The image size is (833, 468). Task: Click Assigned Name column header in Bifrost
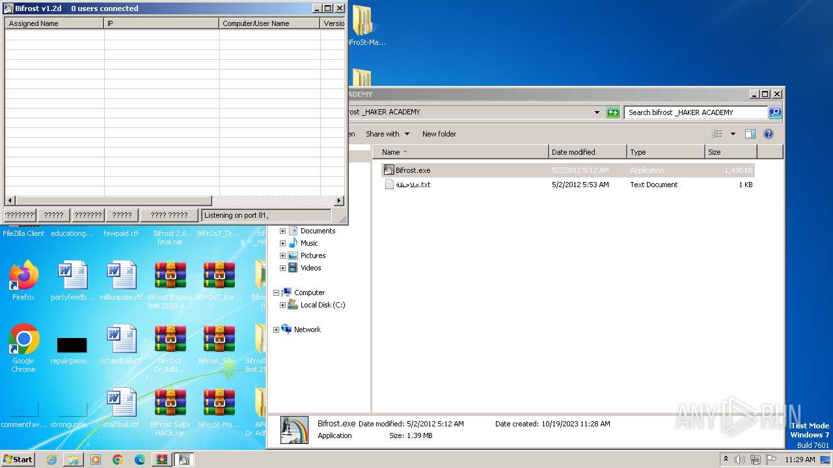pos(55,23)
